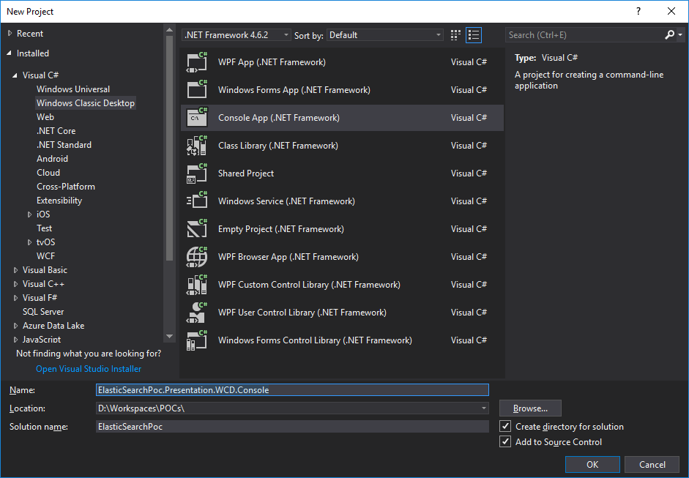
Task: Click the Class Library template icon
Action: (x=196, y=146)
